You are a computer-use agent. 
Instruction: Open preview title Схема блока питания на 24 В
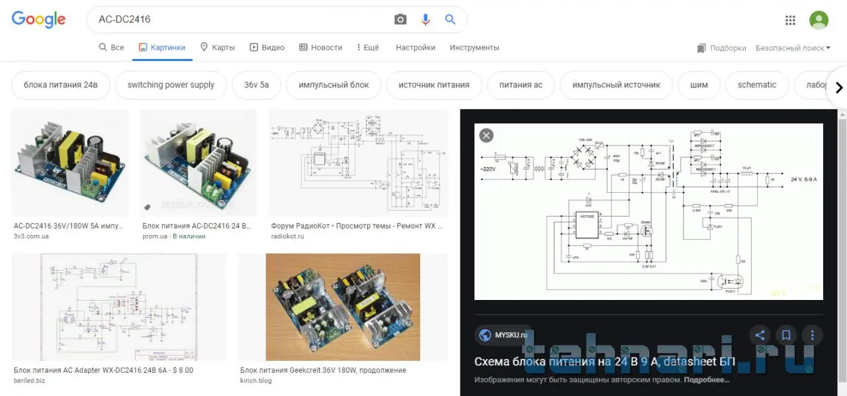(x=605, y=362)
